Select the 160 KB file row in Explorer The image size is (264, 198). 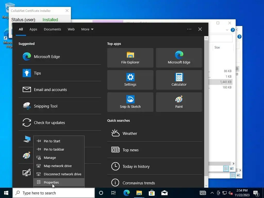(x=220, y=87)
